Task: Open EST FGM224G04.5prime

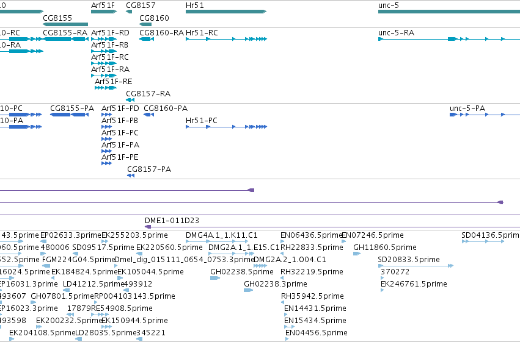Action: tap(79, 260)
